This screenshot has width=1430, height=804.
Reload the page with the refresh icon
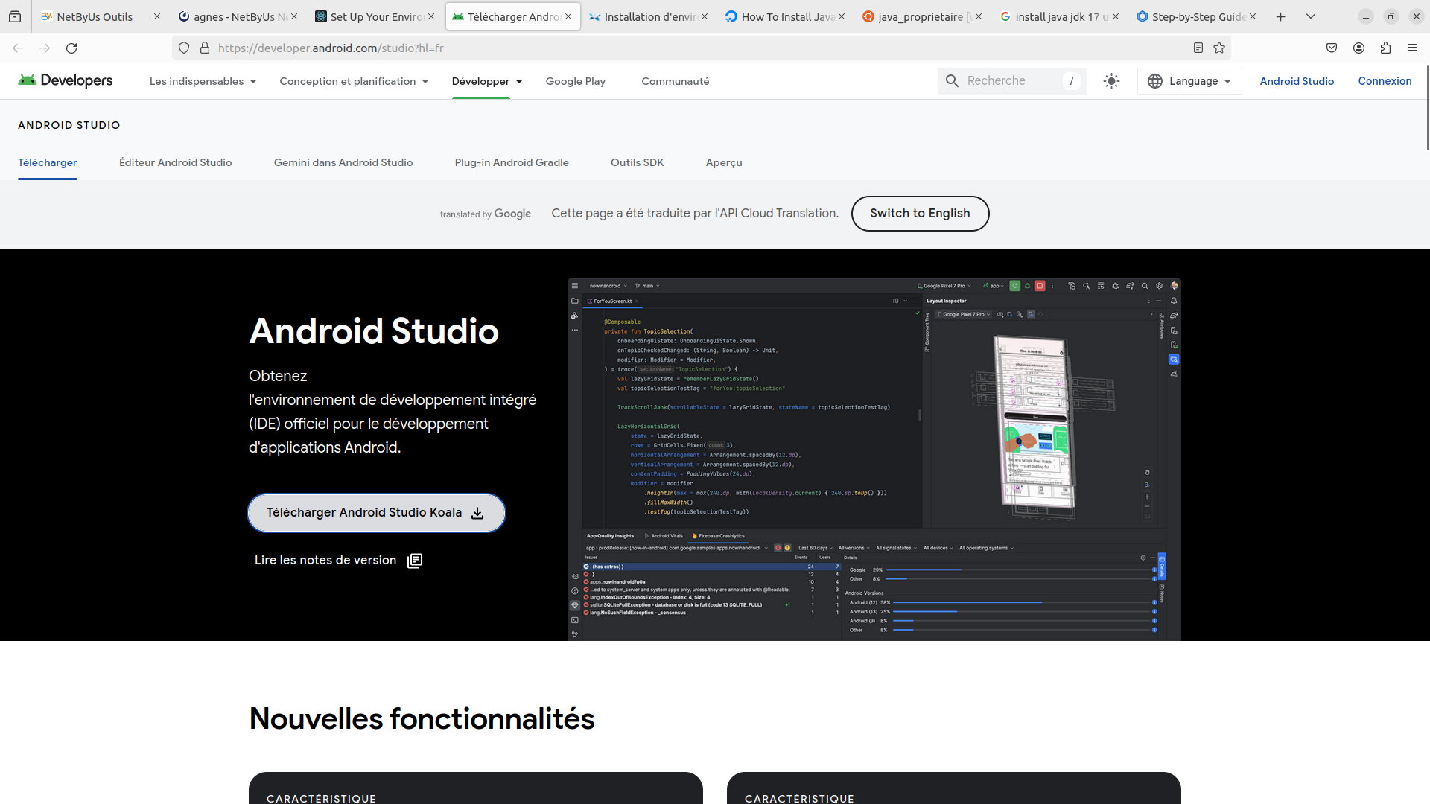[71, 48]
